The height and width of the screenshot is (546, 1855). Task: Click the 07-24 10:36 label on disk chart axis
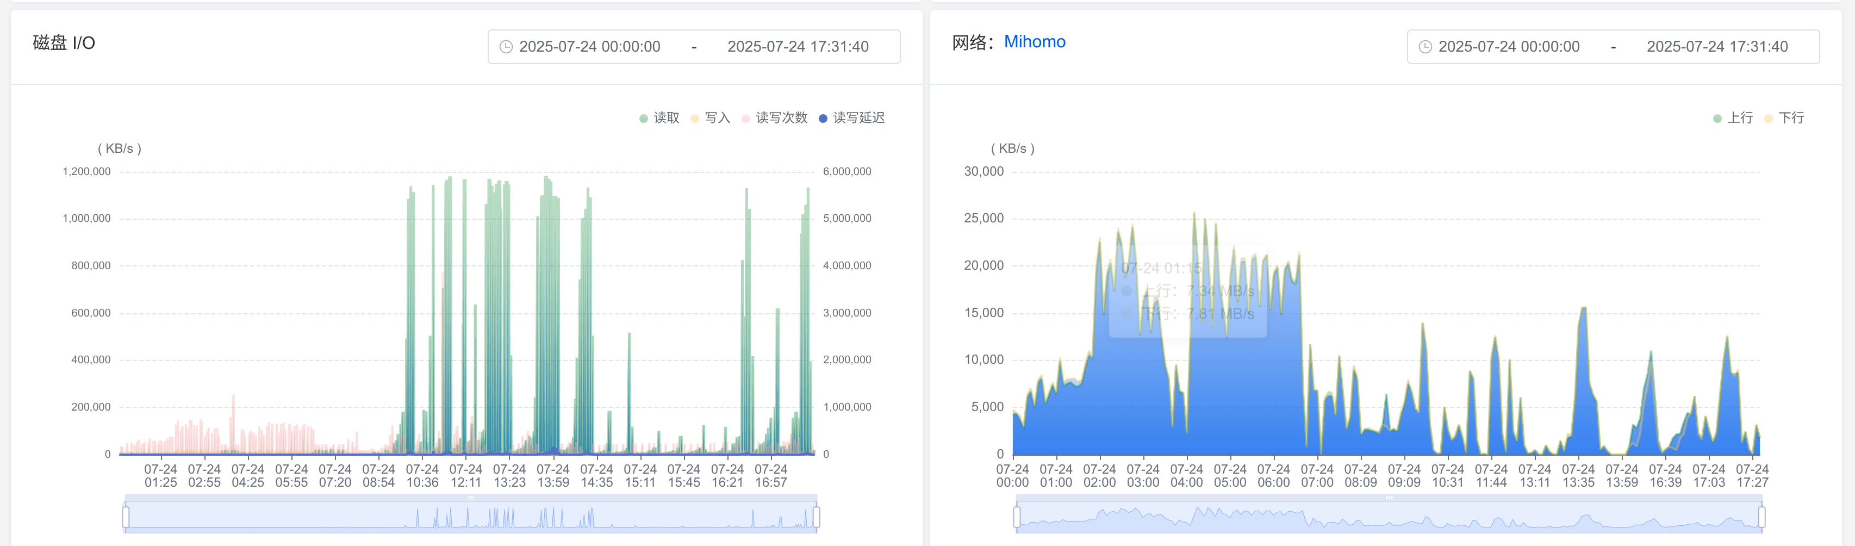422,476
